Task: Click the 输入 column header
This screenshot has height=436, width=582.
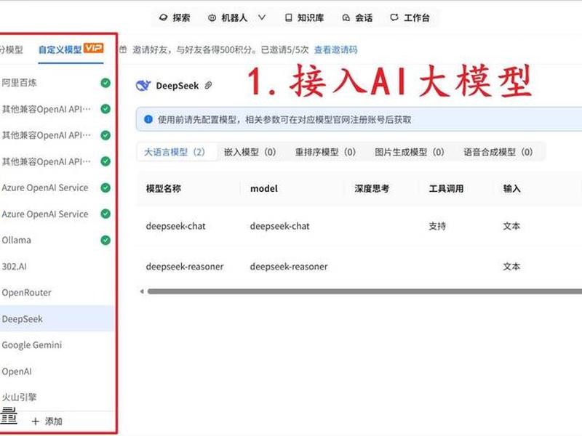Action: [x=512, y=189]
